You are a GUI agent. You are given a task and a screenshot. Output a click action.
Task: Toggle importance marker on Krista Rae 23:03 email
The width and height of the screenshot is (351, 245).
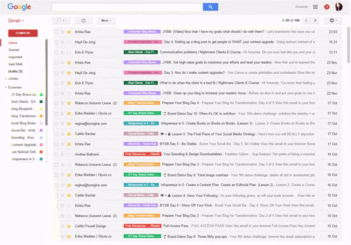[x=69, y=32]
